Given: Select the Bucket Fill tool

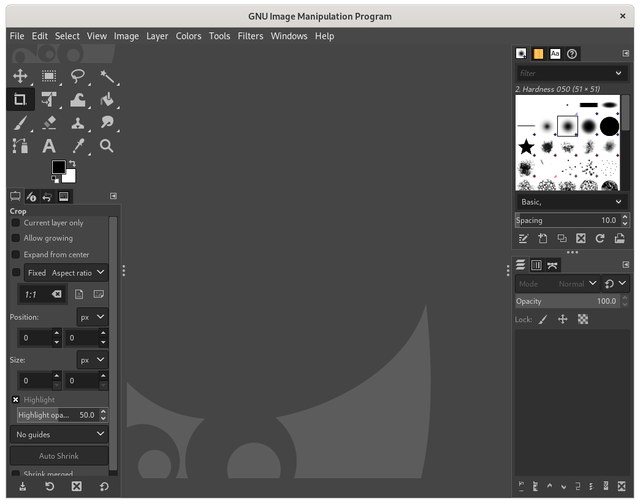Looking at the screenshot, I should tap(107, 99).
